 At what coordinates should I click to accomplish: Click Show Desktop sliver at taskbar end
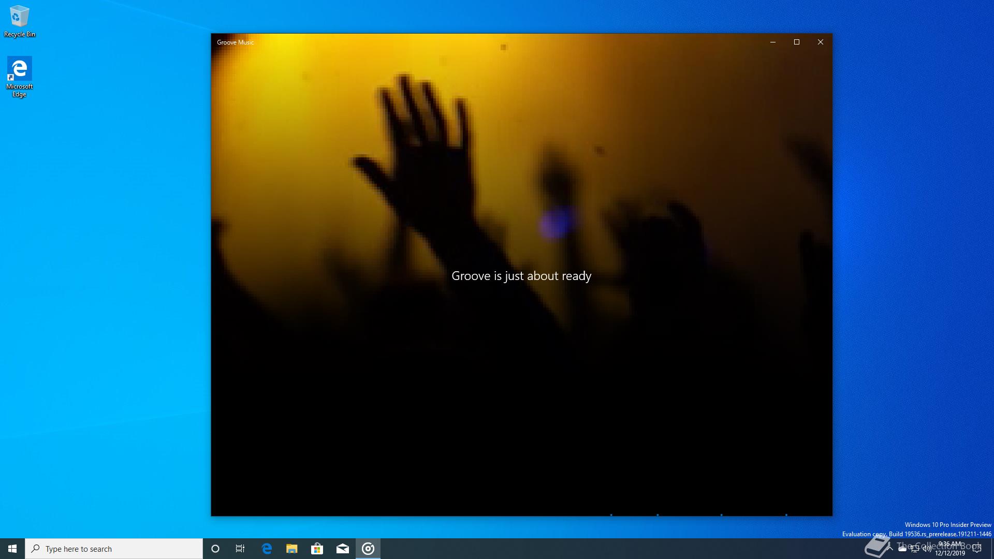click(992, 549)
